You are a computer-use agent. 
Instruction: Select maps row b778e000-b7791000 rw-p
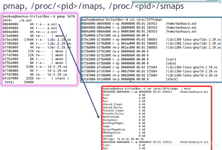pos(115,51)
